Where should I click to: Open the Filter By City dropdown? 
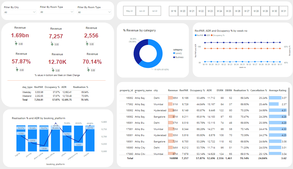click(x=20, y=12)
